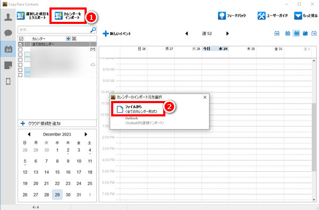Image resolution: width=319 pixels, height=210 pixels.
Task: Click gray X delete-calendar icon in list header
Action: click(74, 38)
